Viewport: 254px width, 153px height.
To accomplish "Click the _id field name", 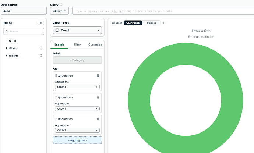I will [x=14, y=41].
